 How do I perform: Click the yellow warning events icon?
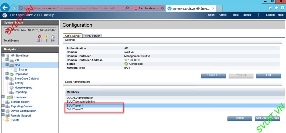coord(46,37)
